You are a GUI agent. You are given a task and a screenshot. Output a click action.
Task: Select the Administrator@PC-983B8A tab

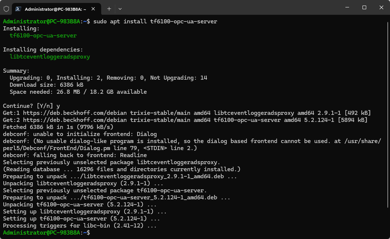click(x=56, y=9)
